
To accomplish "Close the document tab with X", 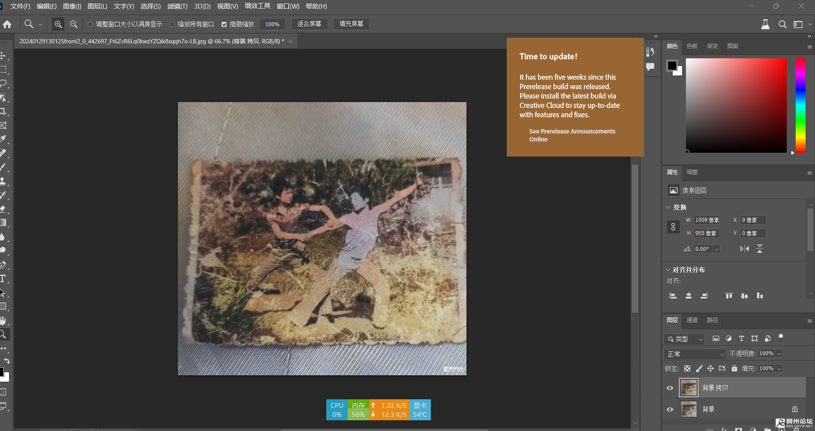I will (x=290, y=41).
